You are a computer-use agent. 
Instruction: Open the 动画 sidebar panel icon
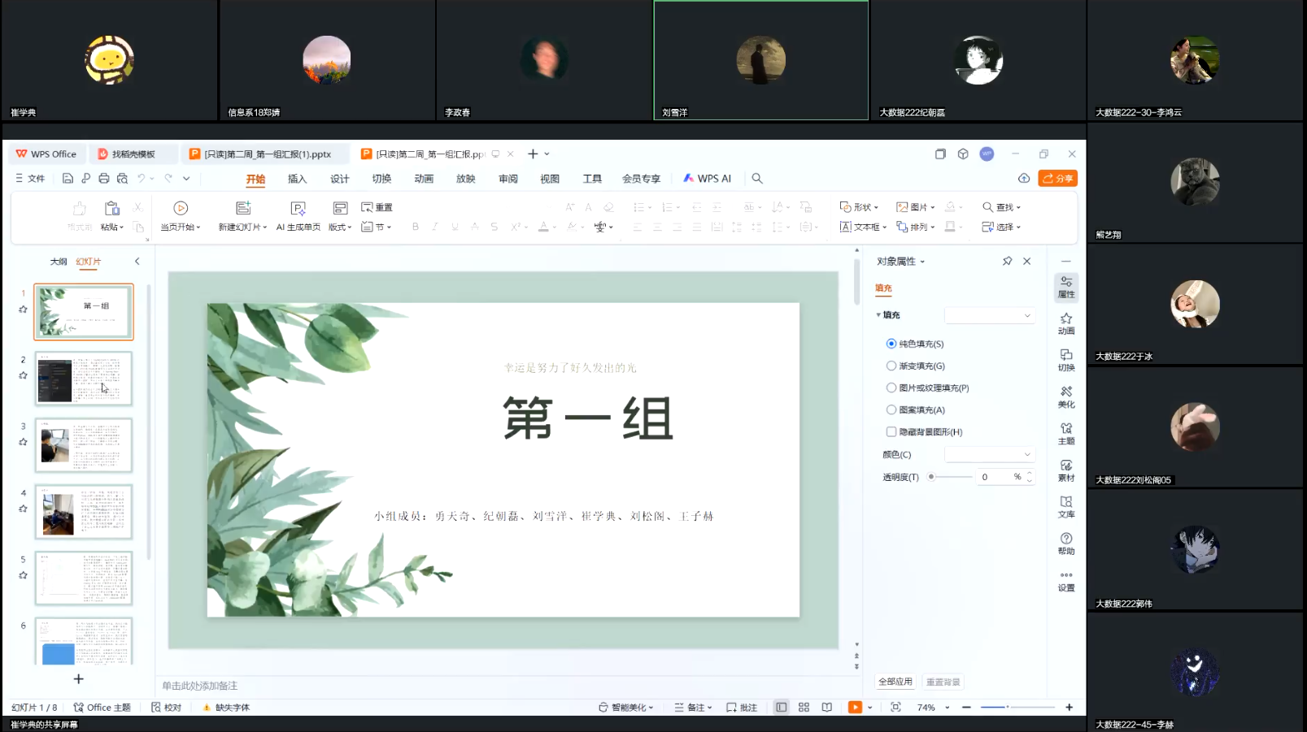1065,323
